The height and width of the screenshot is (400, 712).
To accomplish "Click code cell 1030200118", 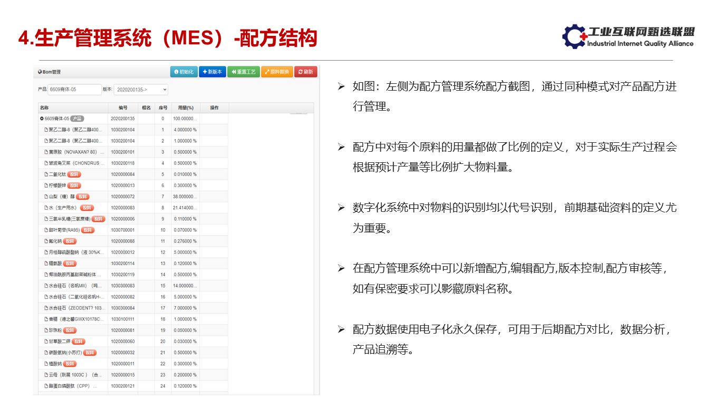I will [123, 163].
